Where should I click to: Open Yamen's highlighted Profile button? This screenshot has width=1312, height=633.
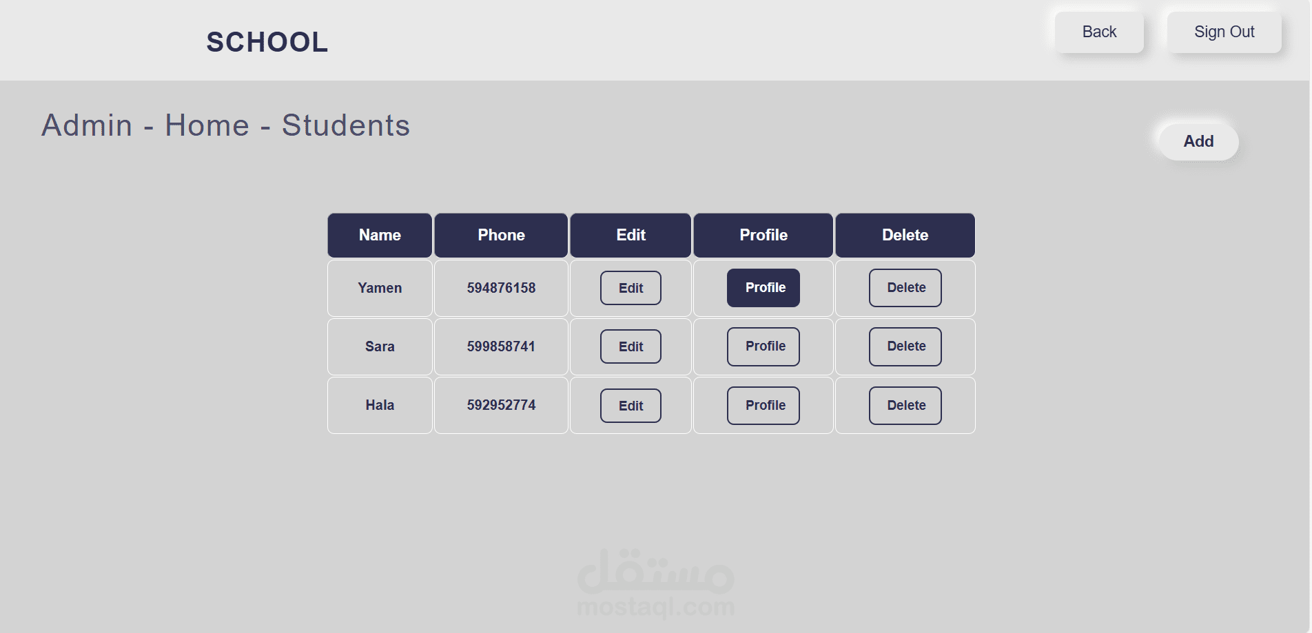coord(763,288)
